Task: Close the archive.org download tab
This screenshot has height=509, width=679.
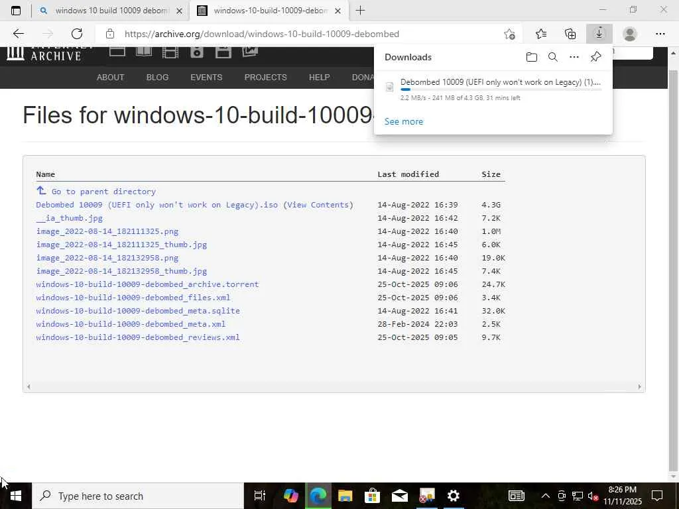Action: (x=338, y=11)
